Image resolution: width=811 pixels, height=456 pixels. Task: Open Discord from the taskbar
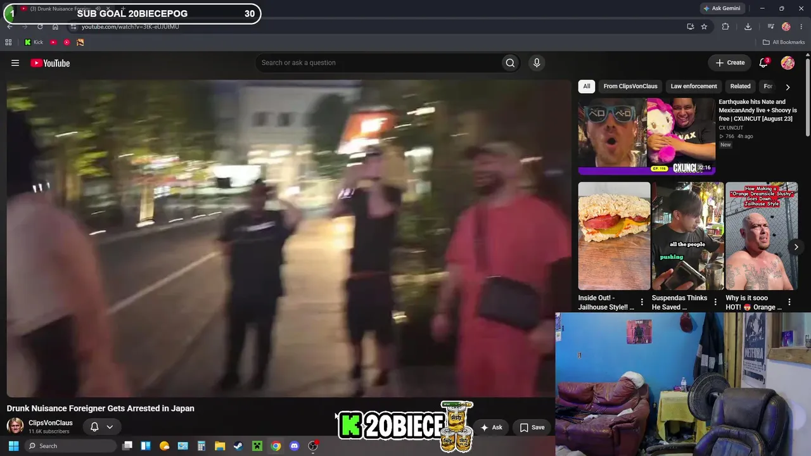(x=294, y=446)
